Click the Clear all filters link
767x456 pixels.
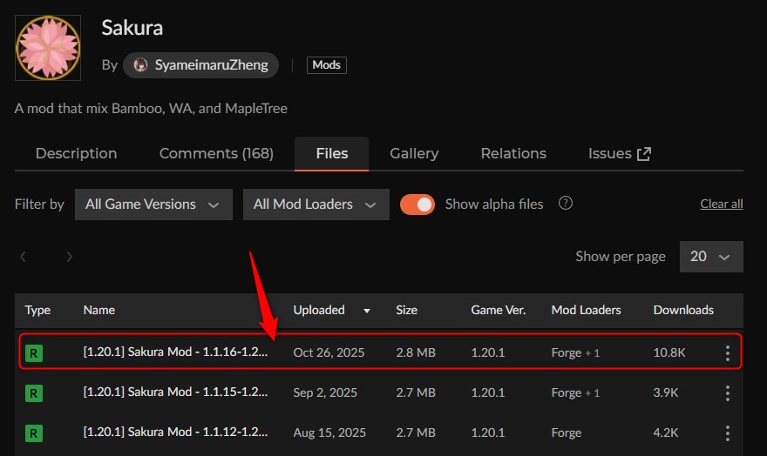click(x=721, y=204)
